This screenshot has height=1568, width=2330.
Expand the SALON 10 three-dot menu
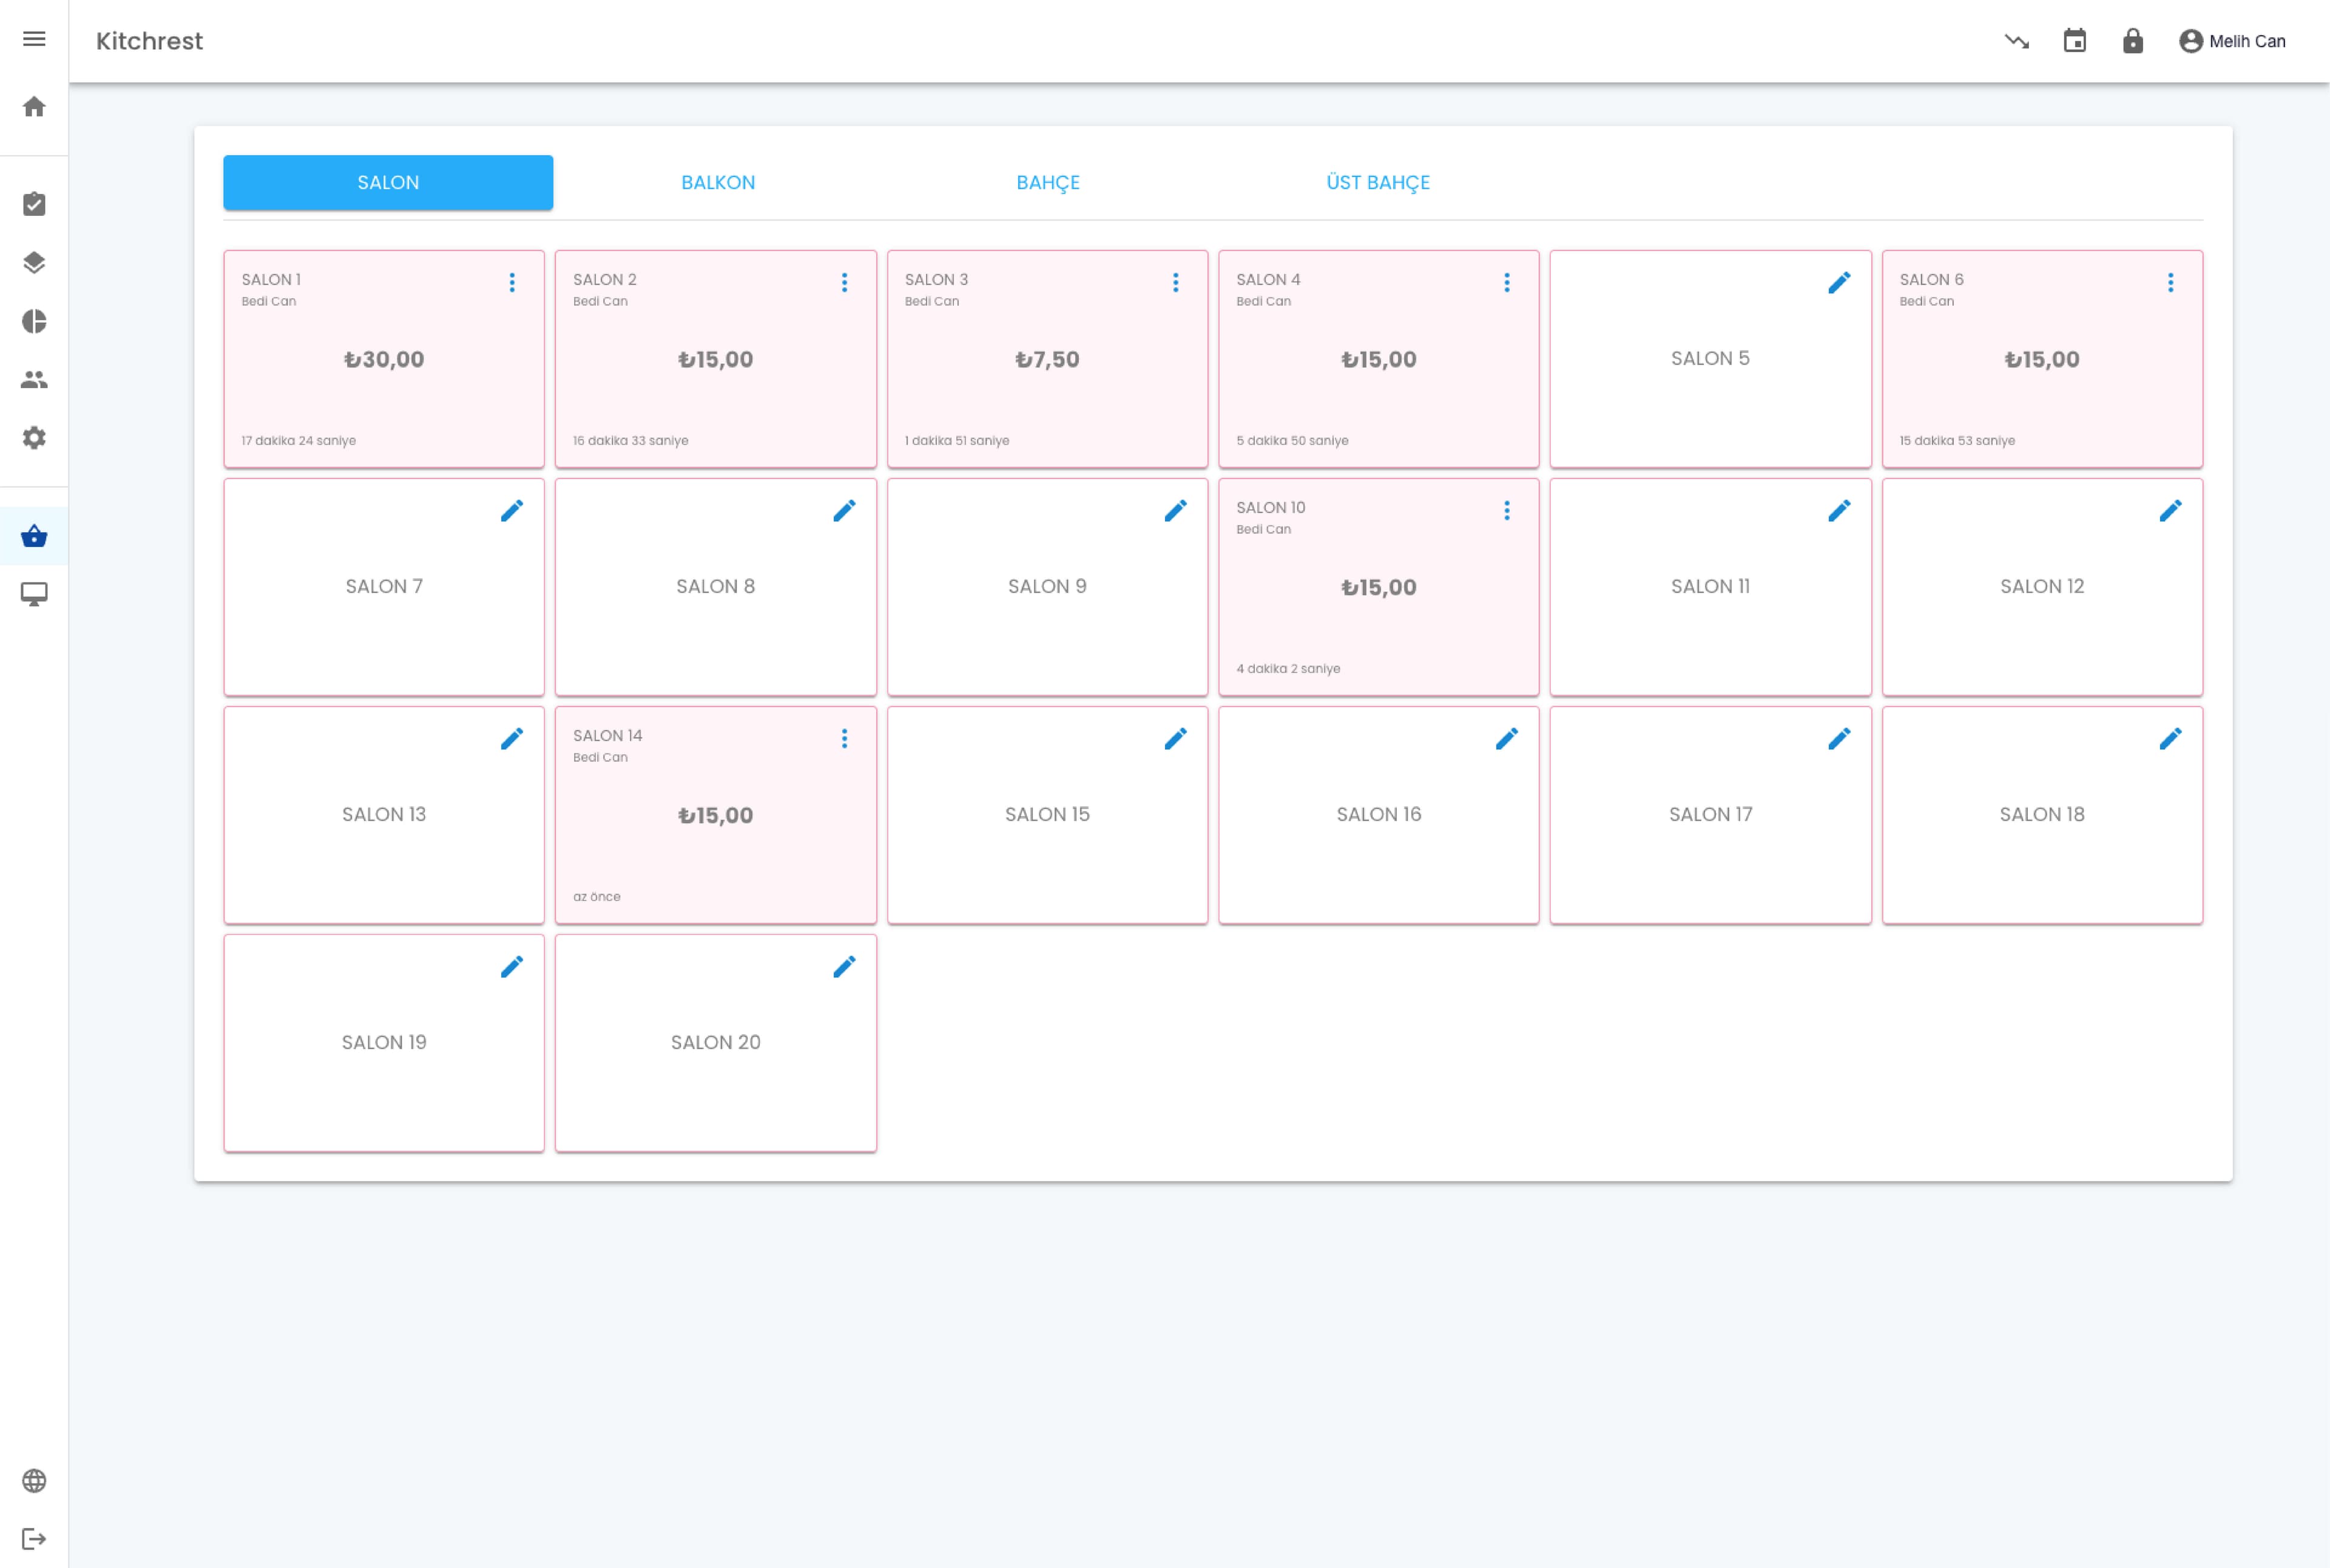1507,511
